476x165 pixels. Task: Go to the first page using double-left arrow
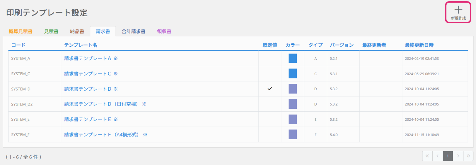pos(427,156)
